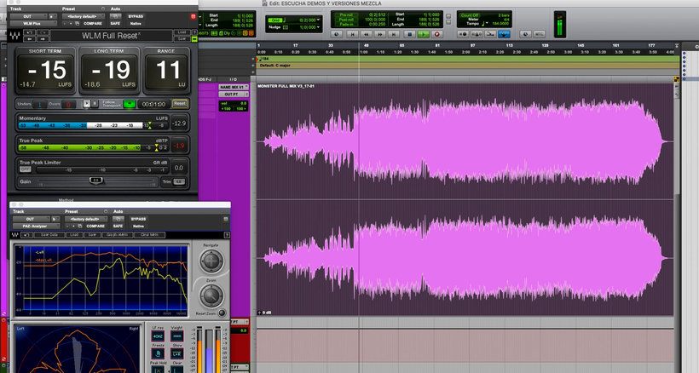The image size is (699, 373).
Task: Click the Gain slider handle in WLM
Action: (95, 181)
